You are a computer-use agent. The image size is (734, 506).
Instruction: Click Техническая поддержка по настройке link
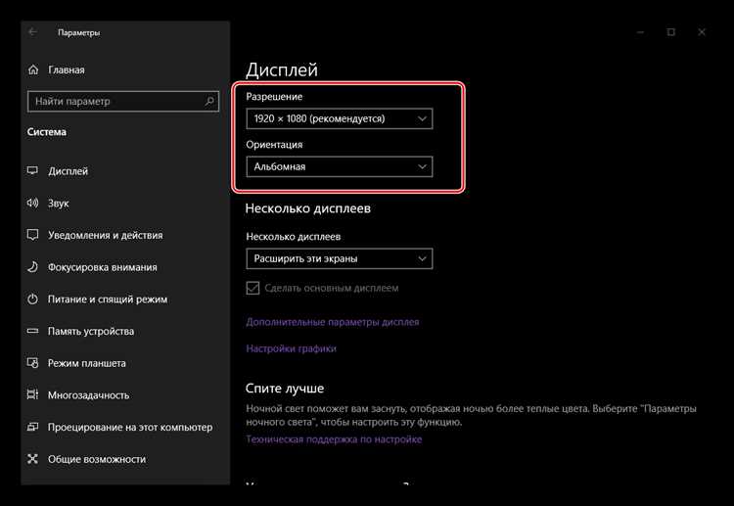334,439
